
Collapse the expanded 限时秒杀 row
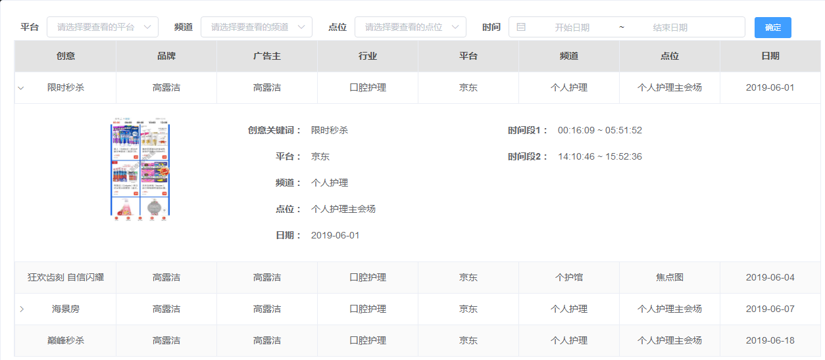click(21, 88)
